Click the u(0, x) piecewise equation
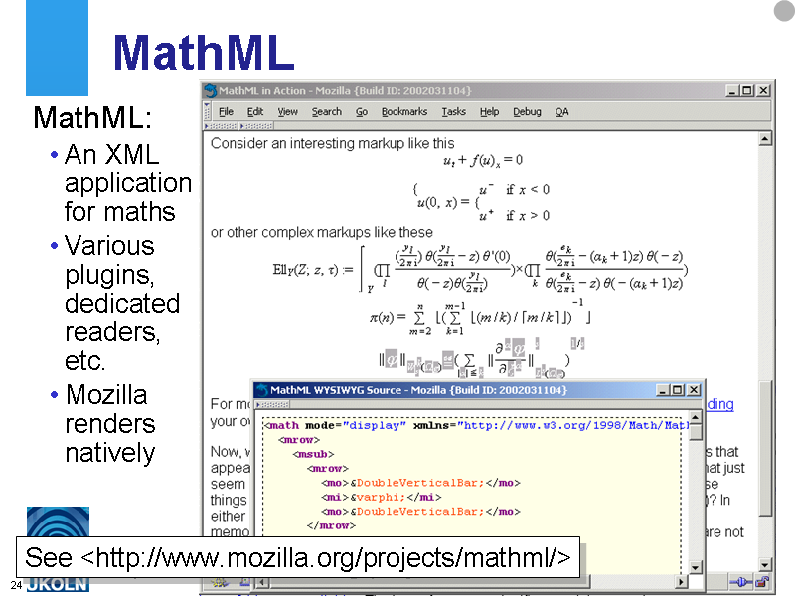 pyautogui.click(x=482, y=203)
